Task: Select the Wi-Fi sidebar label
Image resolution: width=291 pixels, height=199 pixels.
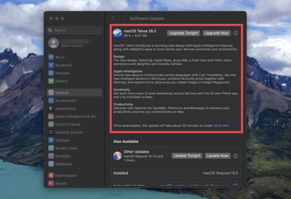Action: 60,57
